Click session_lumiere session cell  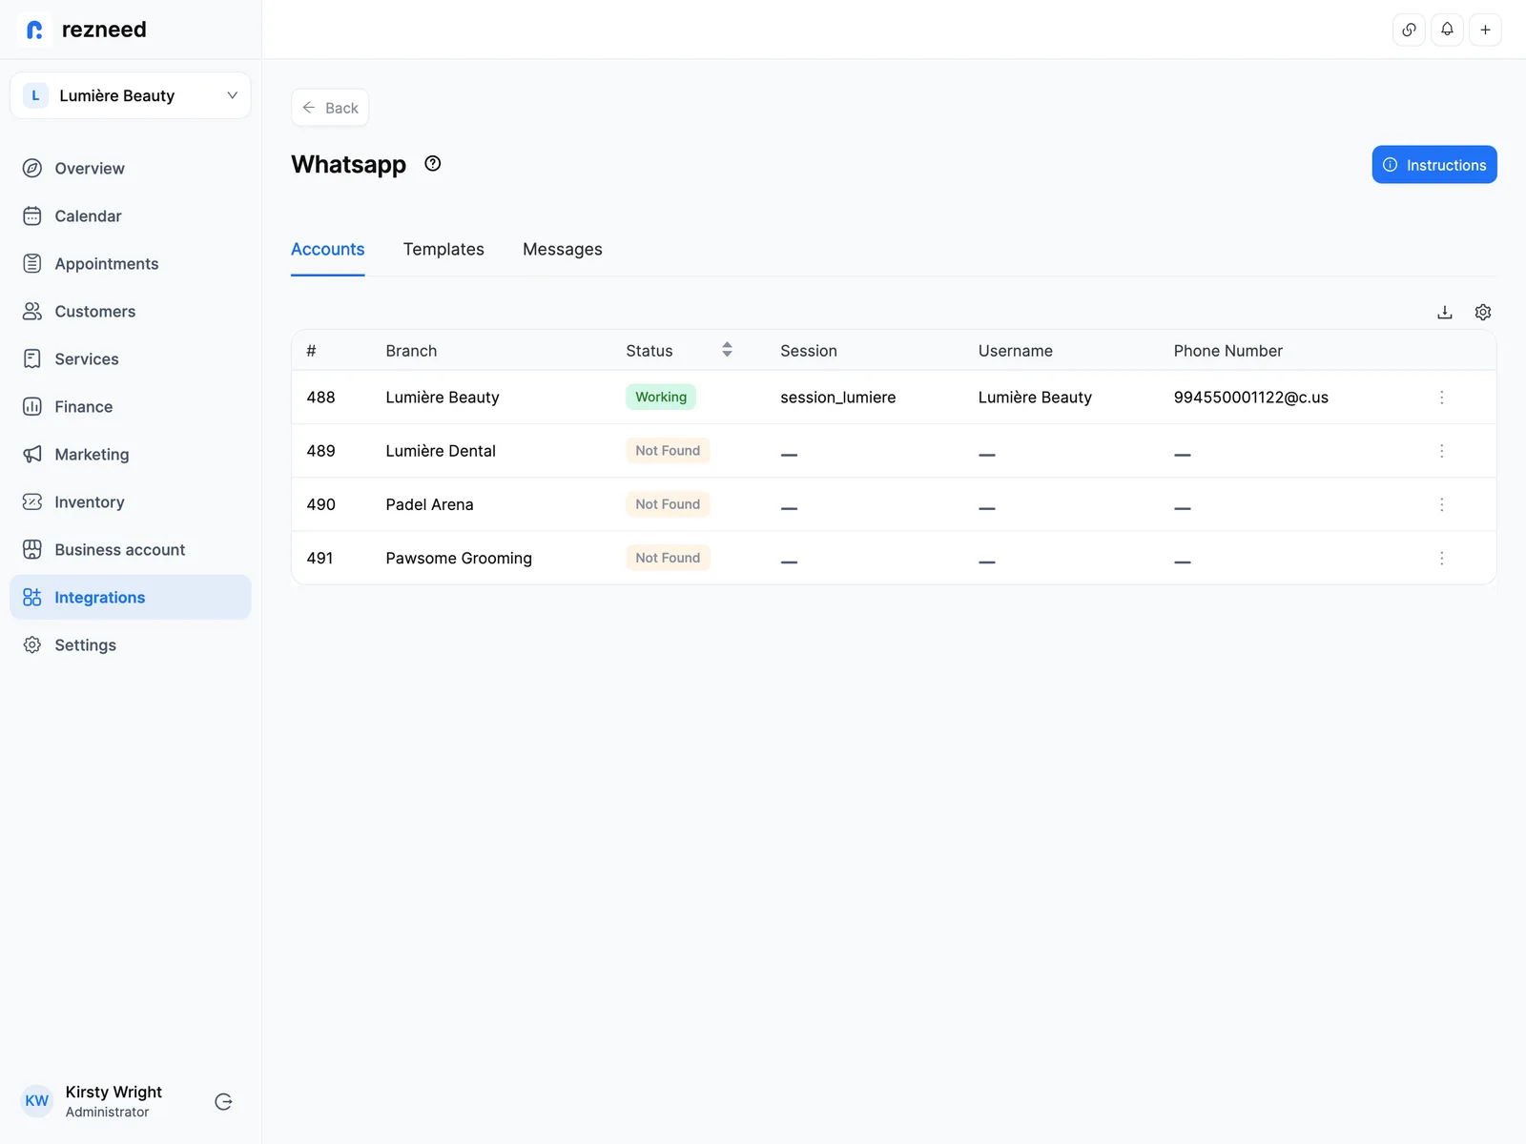click(x=838, y=398)
